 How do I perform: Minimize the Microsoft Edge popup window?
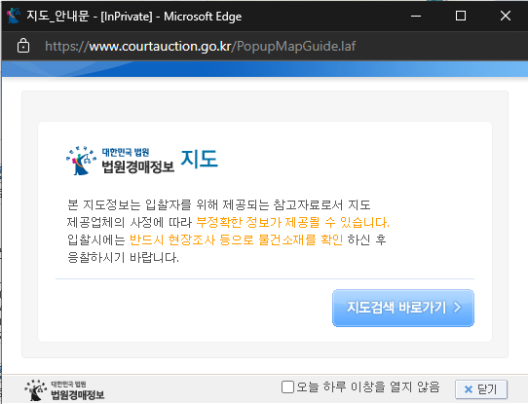click(416, 16)
